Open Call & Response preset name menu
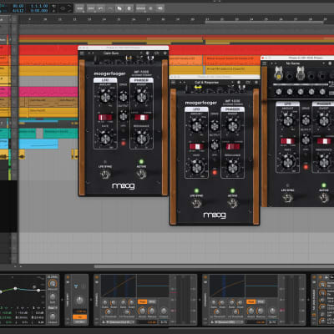 pos(206,83)
